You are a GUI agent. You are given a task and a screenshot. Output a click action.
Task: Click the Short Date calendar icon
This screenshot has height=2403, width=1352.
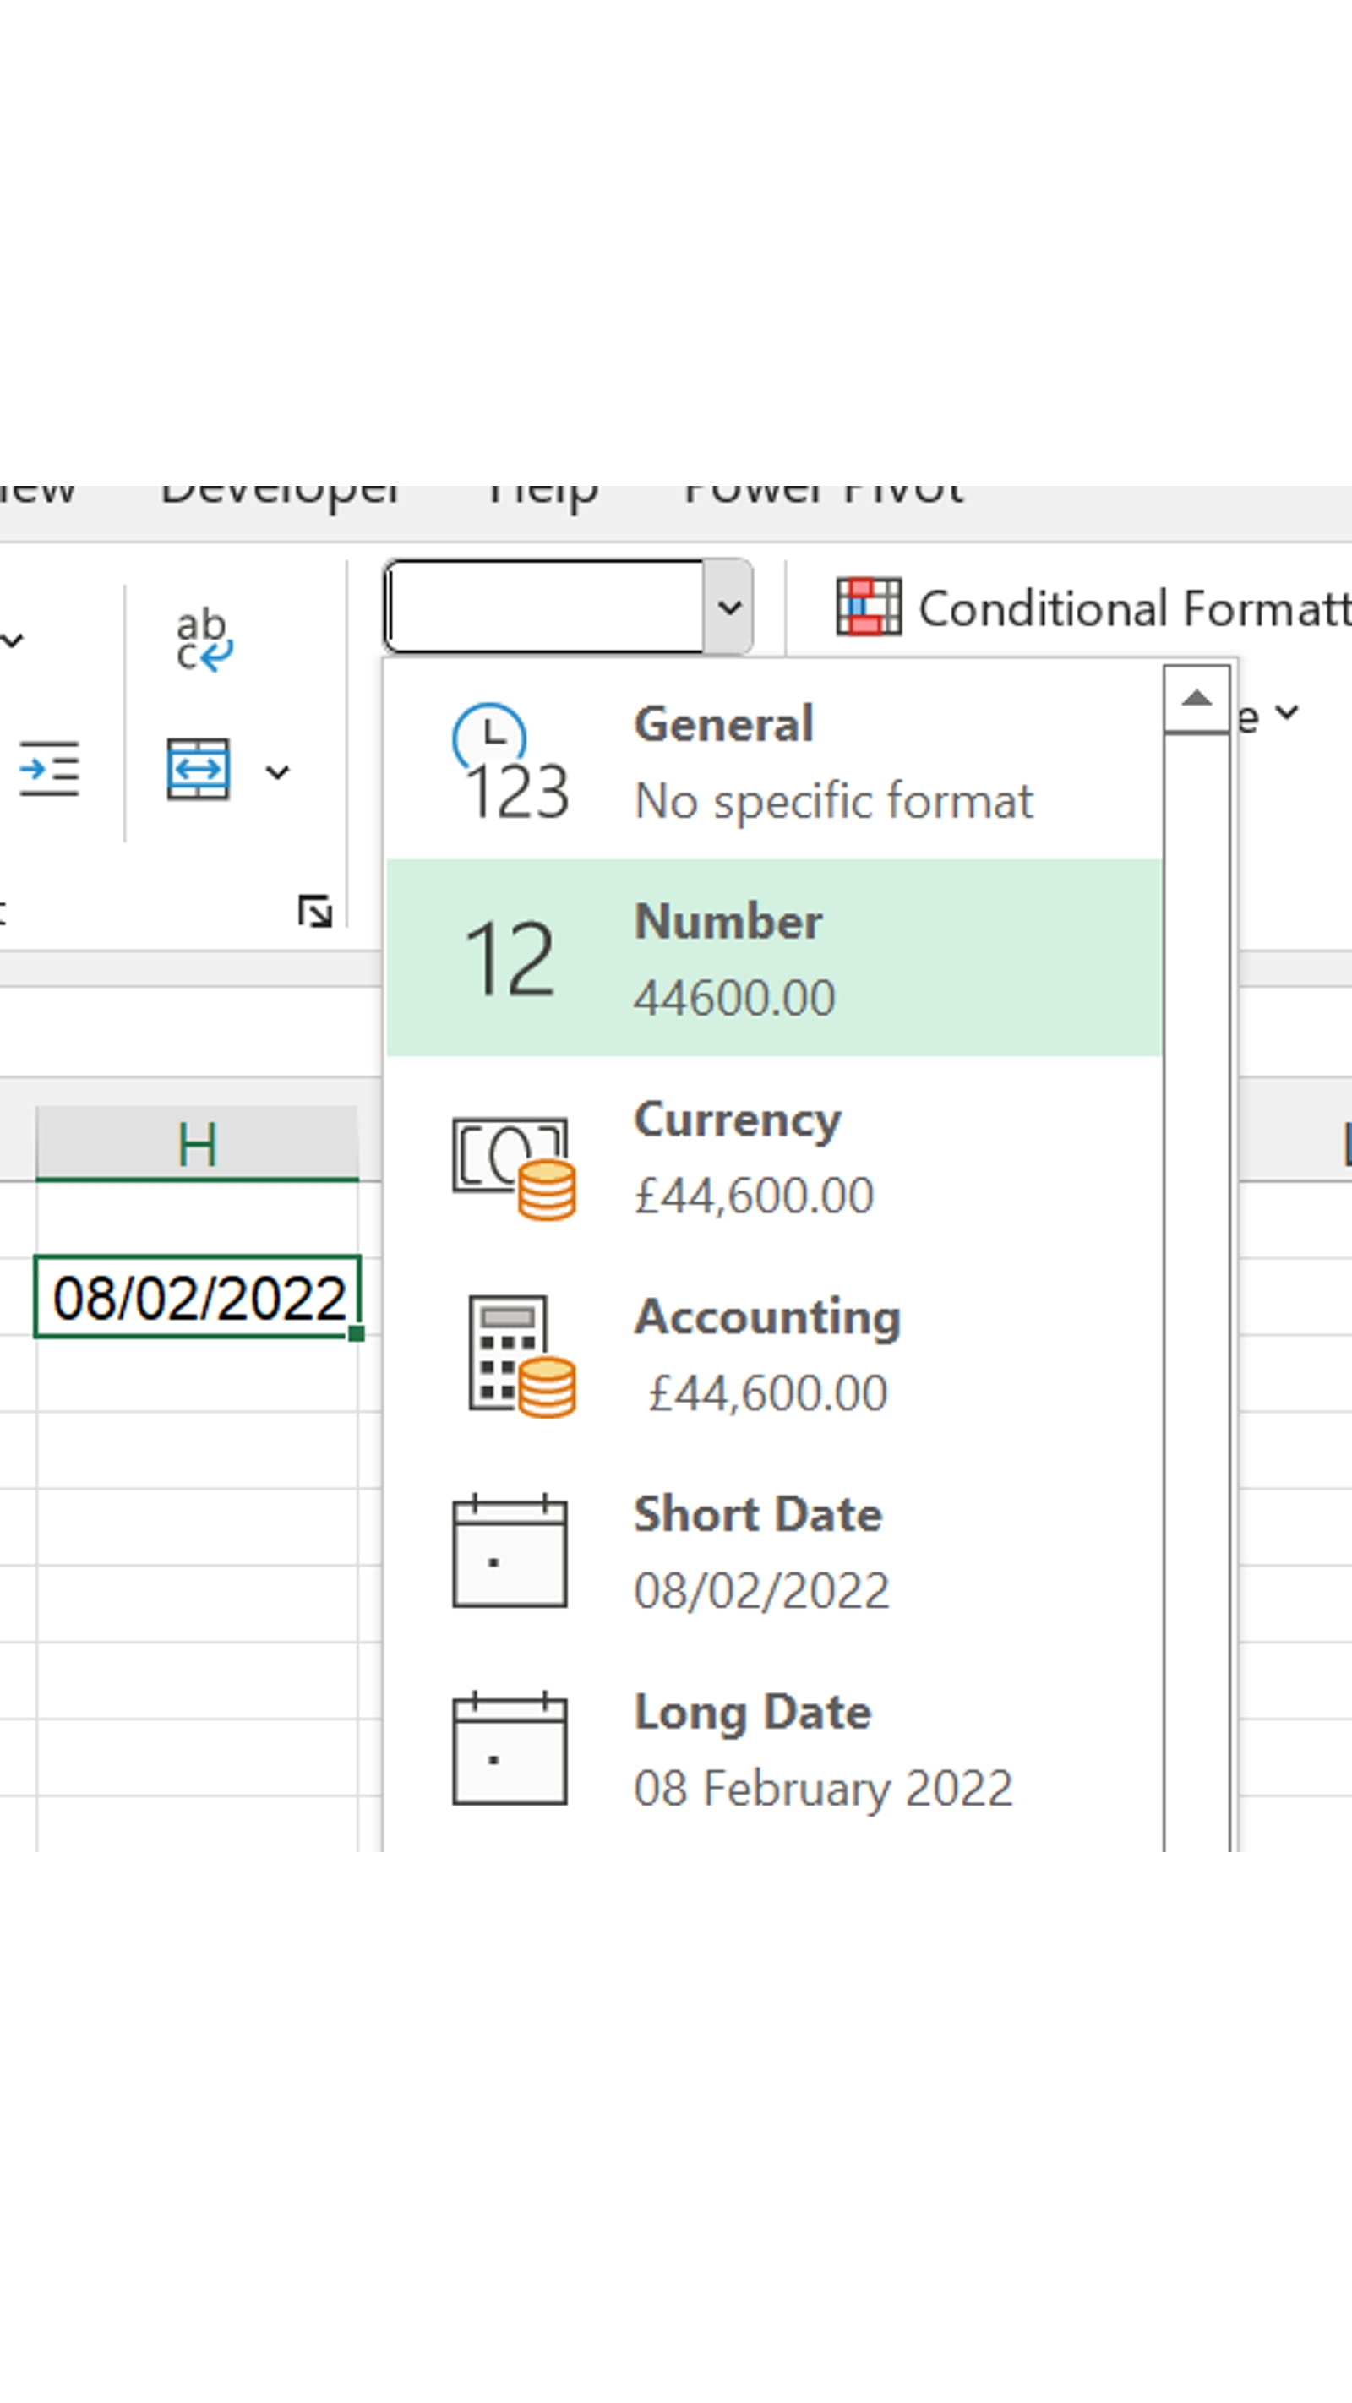click(511, 1551)
